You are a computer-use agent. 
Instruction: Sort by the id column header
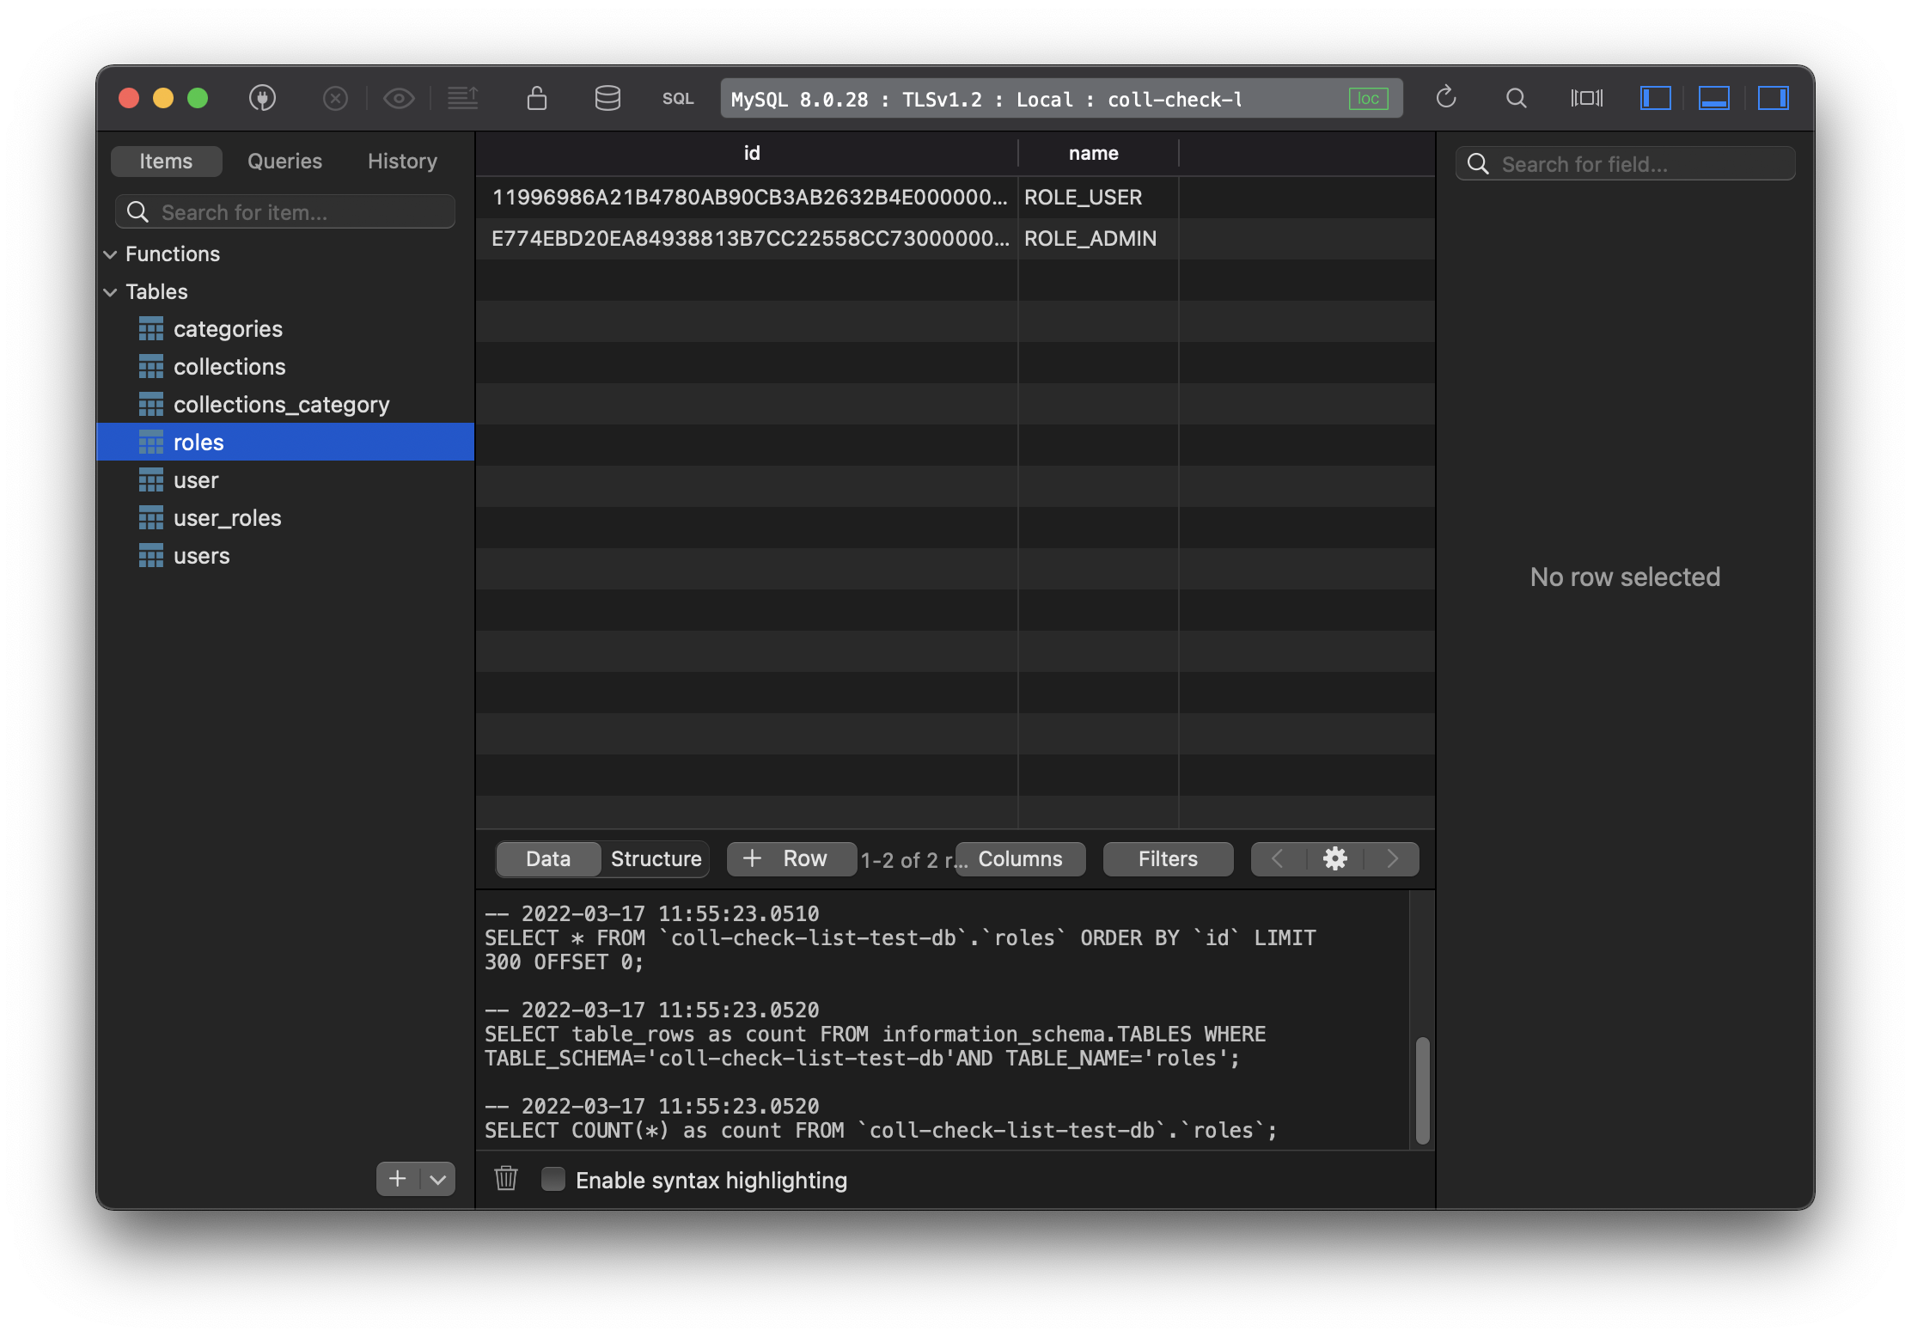tap(748, 154)
